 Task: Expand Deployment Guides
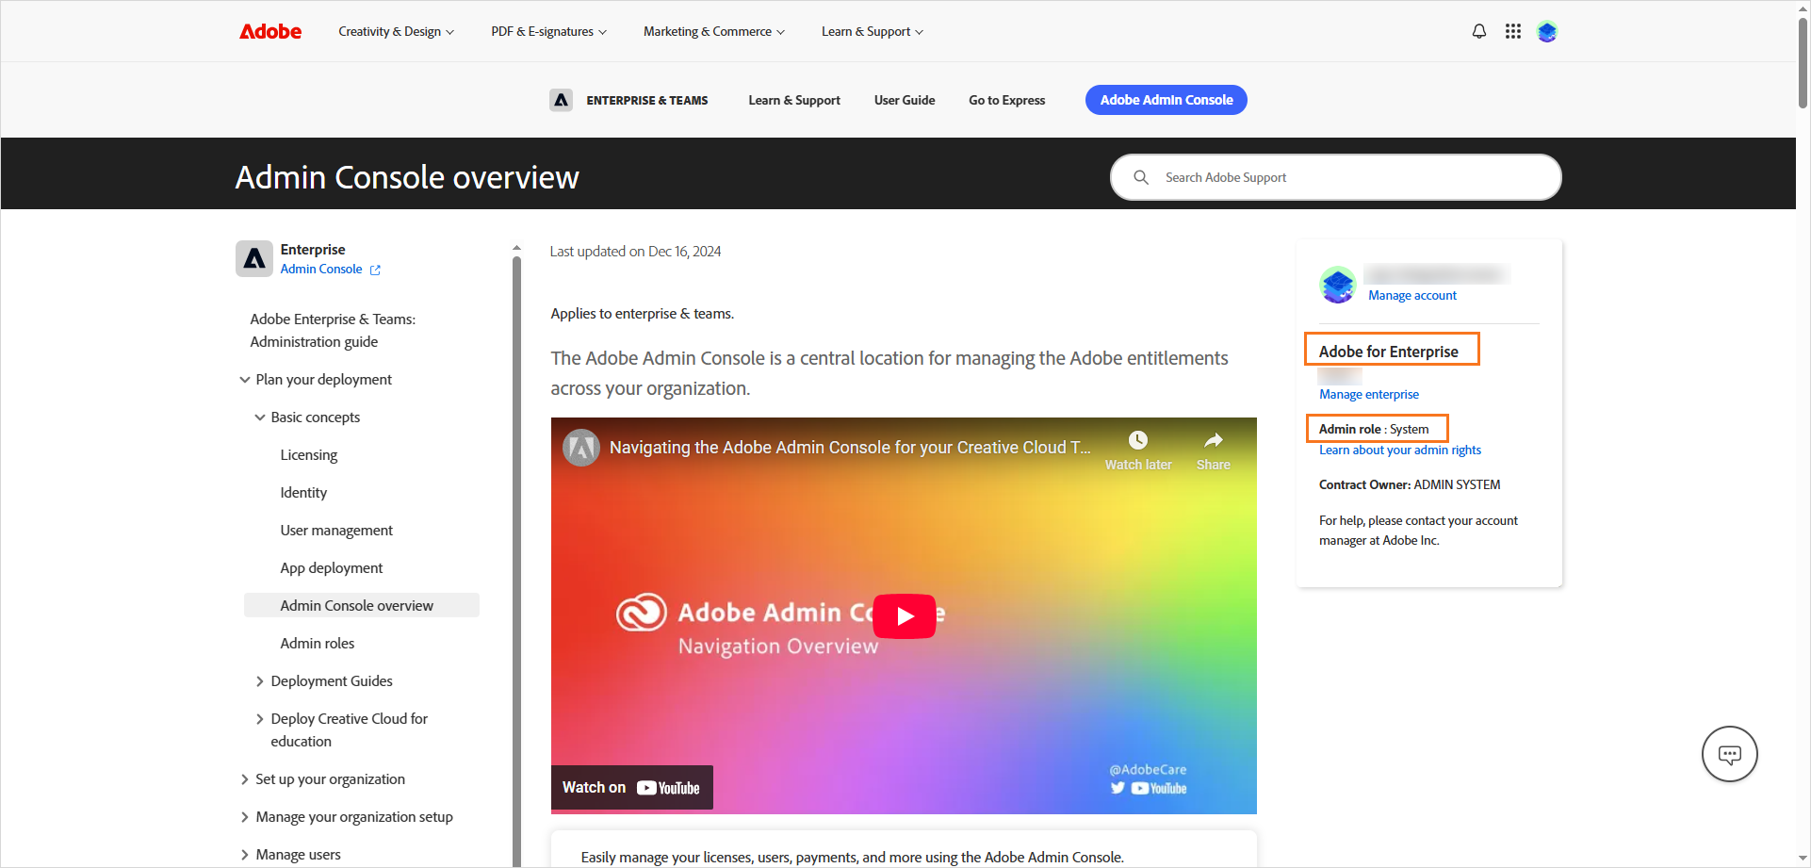tap(260, 681)
